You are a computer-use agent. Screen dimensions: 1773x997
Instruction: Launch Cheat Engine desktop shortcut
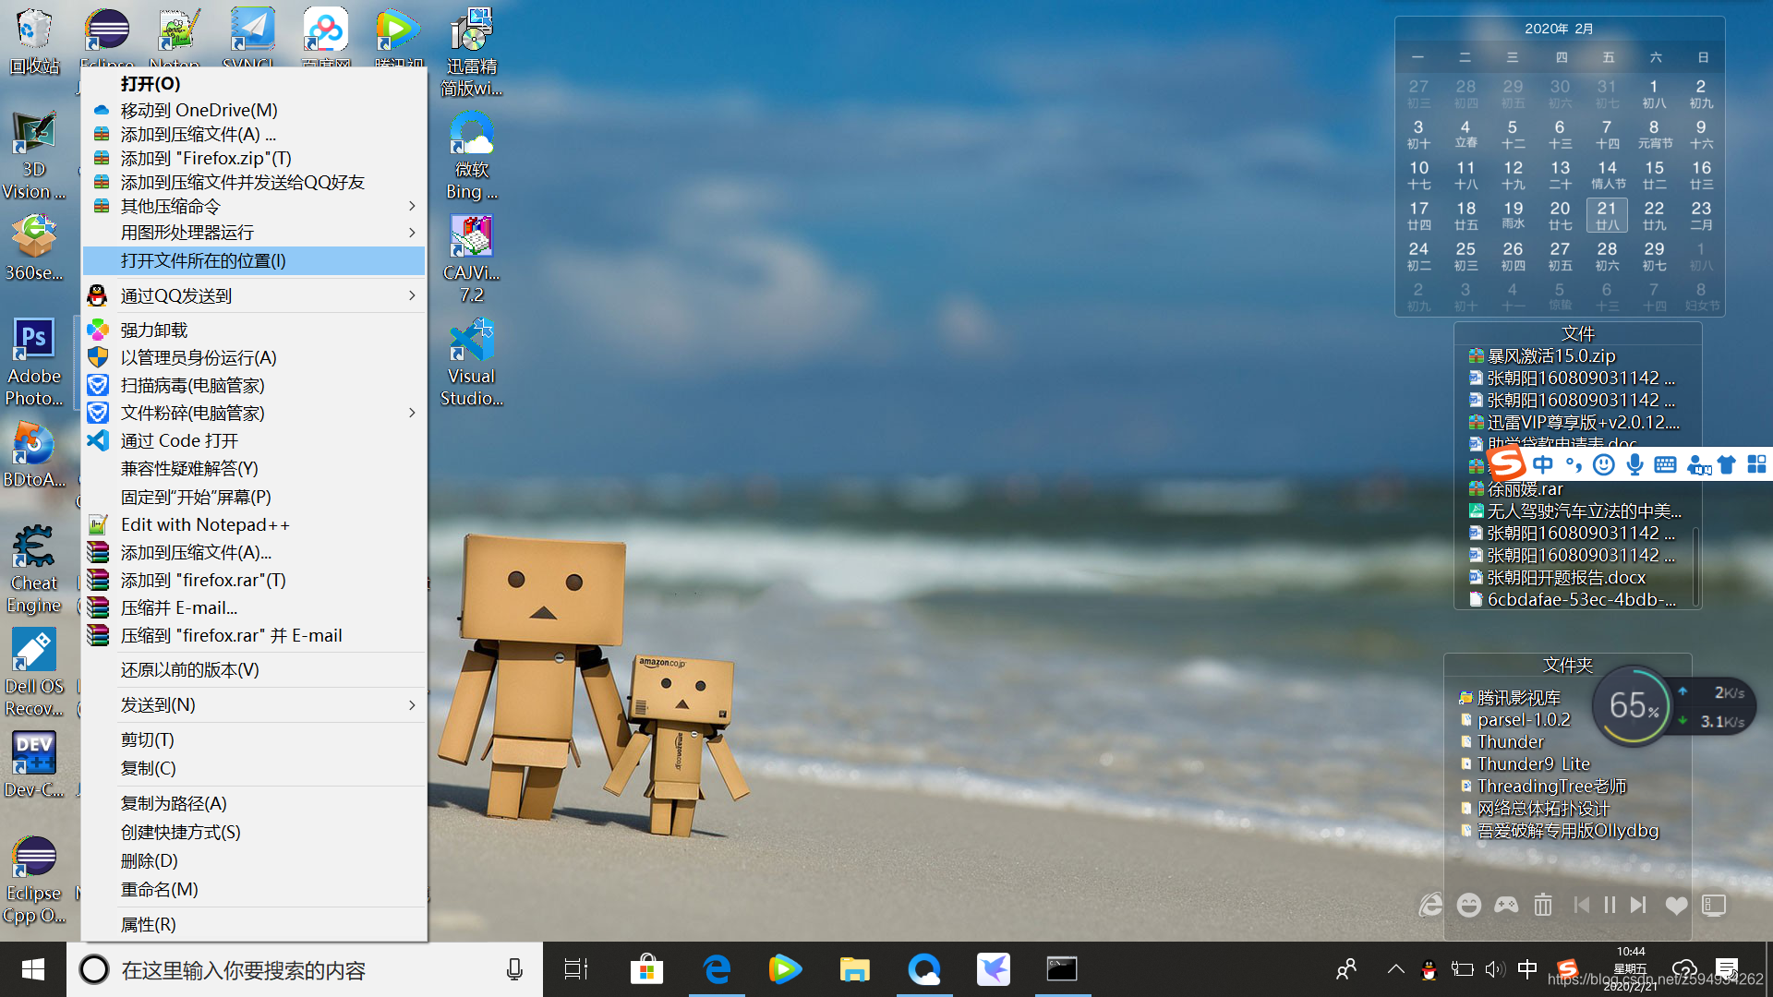pyautogui.click(x=34, y=569)
